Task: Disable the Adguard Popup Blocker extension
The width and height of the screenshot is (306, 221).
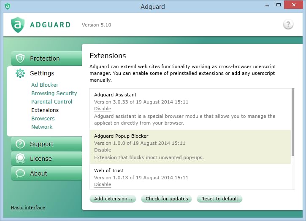Action: click(x=103, y=150)
